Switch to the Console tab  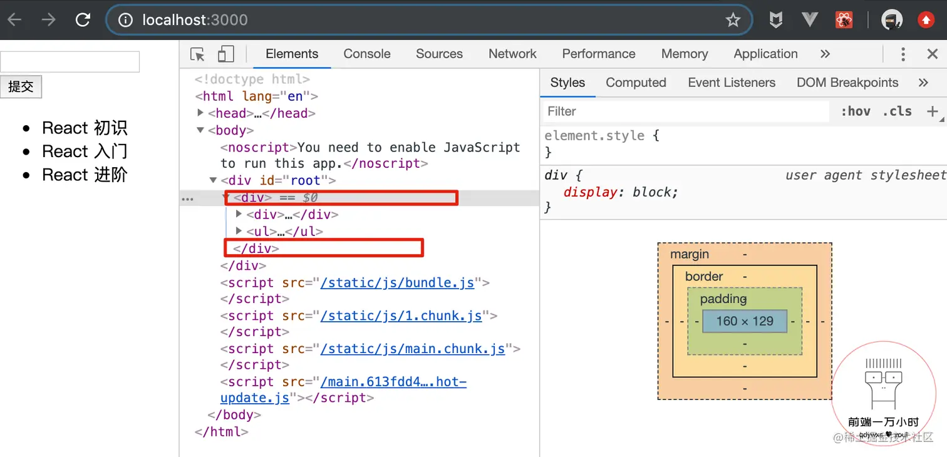point(367,54)
